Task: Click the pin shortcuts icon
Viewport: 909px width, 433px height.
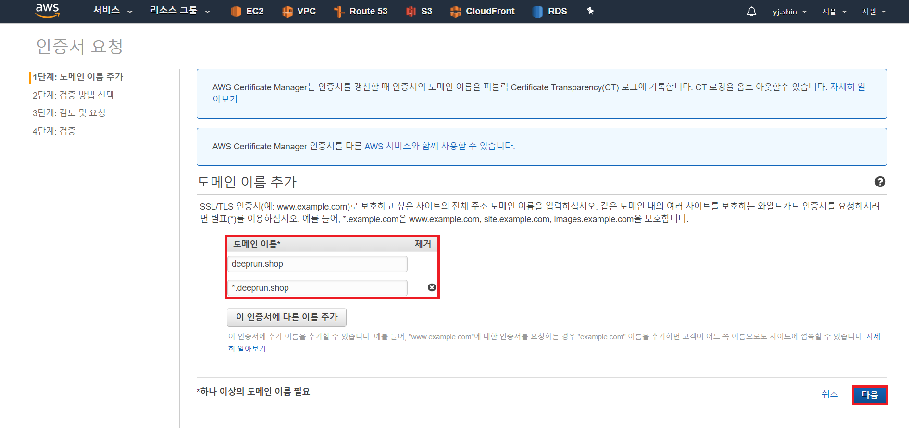Action: [590, 11]
